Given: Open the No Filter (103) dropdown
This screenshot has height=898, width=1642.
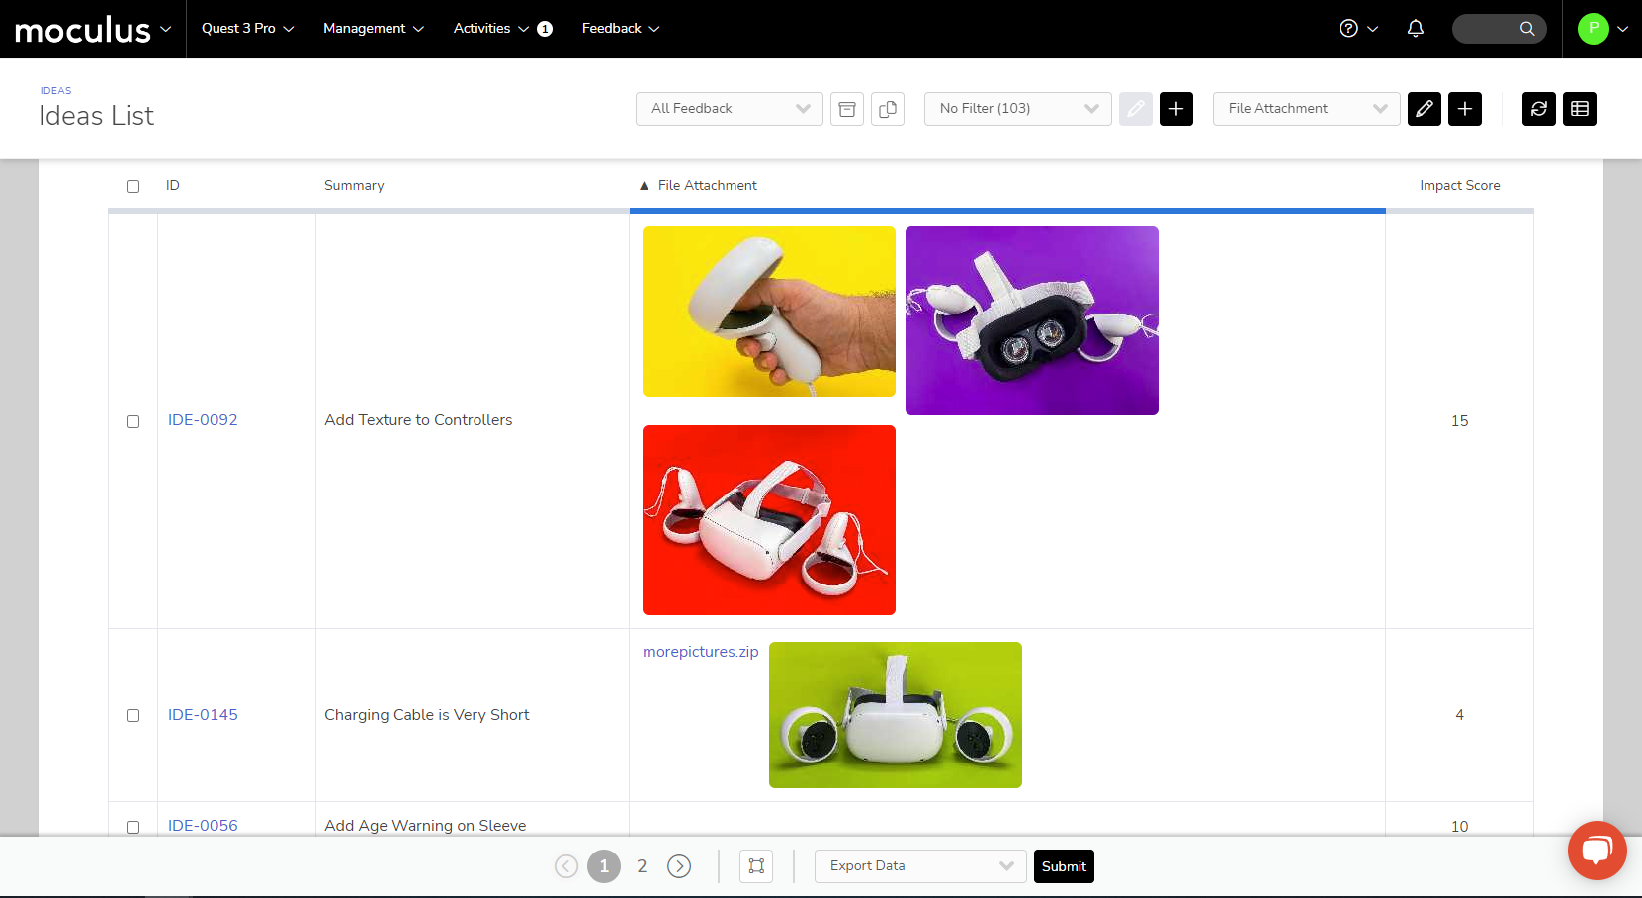Looking at the screenshot, I should (1017, 109).
